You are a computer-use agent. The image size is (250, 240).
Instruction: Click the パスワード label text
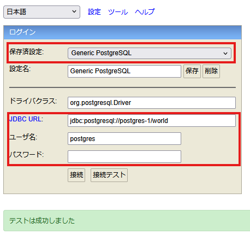27,155
